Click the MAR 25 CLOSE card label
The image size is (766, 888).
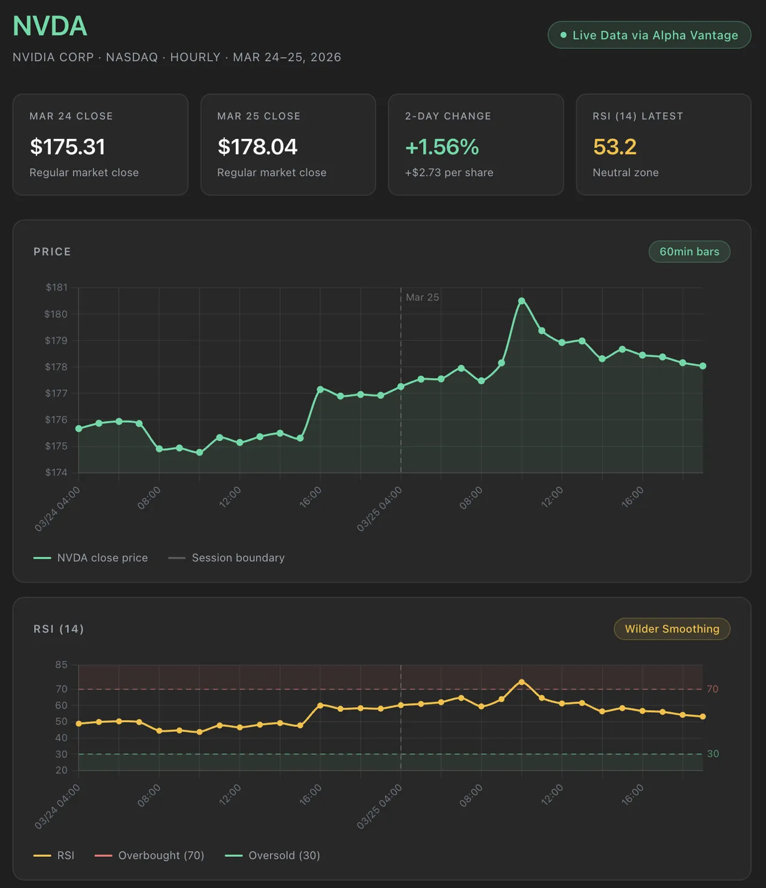[x=259, y=116]
